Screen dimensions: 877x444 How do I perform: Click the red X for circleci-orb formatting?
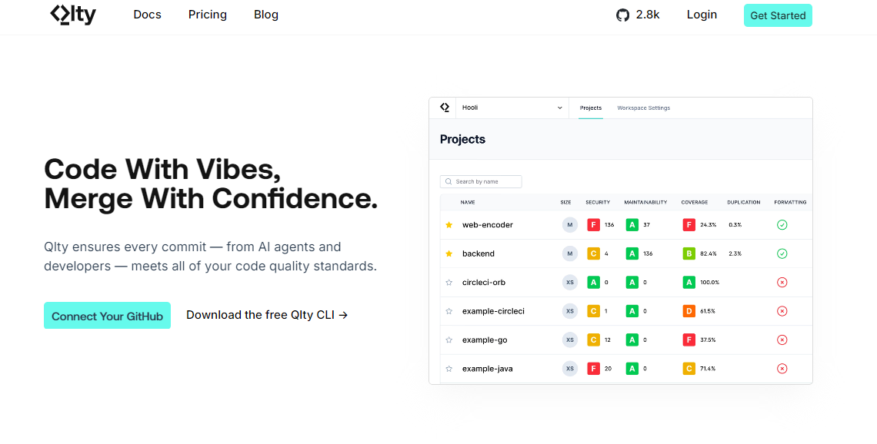point(782,283)
